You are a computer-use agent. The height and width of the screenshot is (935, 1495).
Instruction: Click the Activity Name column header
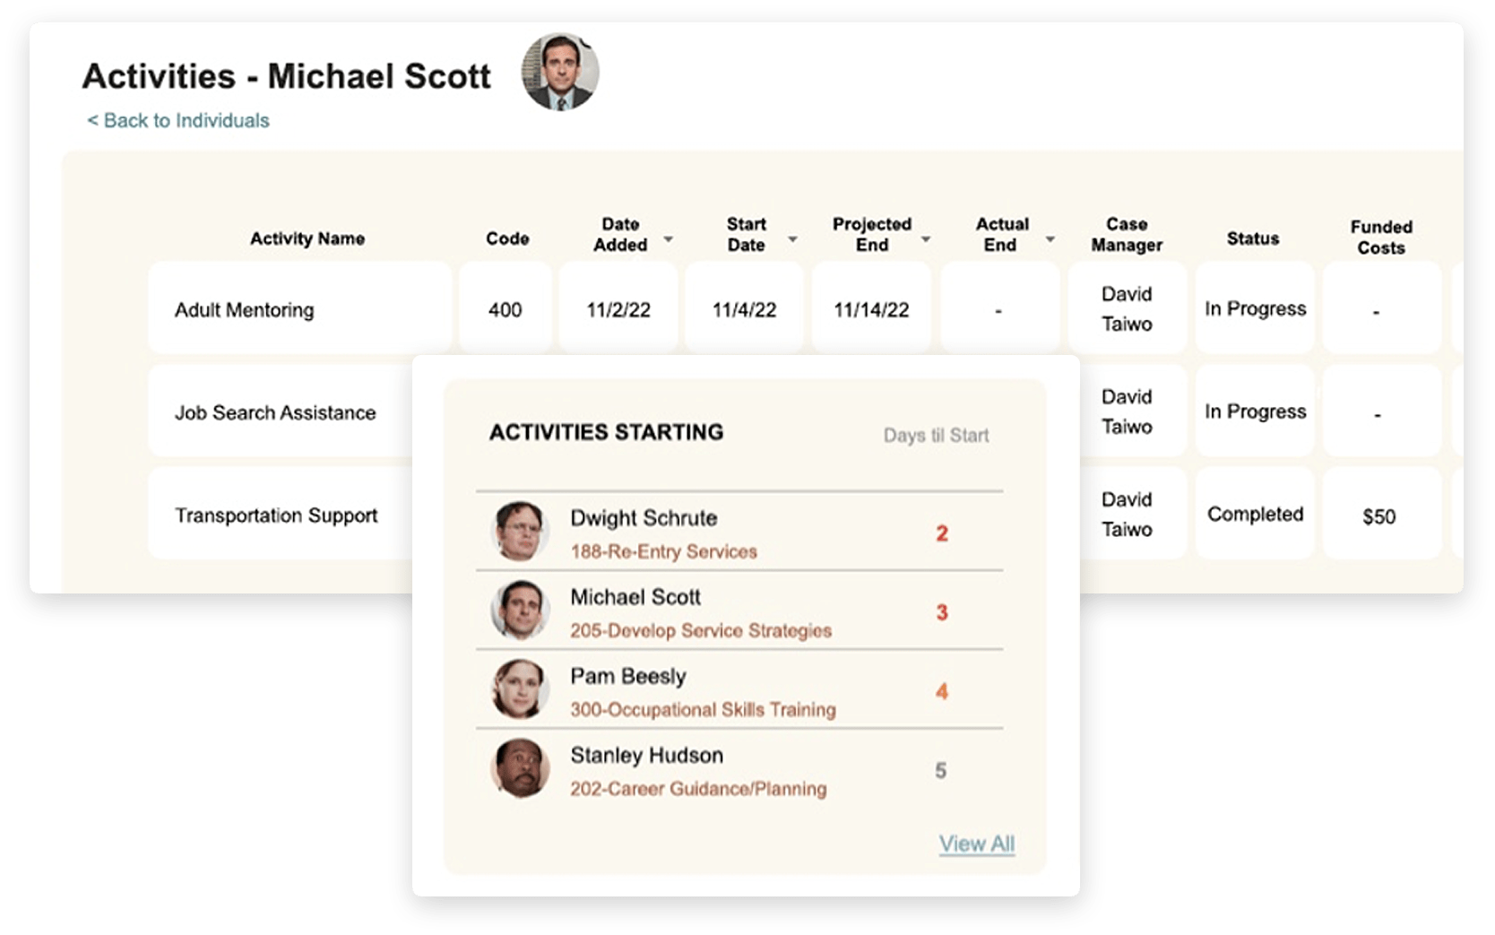coord(307,238)
